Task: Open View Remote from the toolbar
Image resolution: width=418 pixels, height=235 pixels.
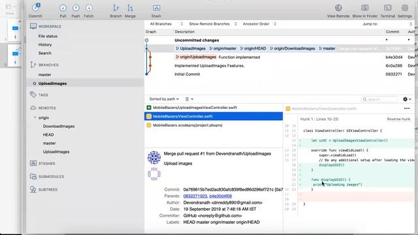Action: coord(338,8)
